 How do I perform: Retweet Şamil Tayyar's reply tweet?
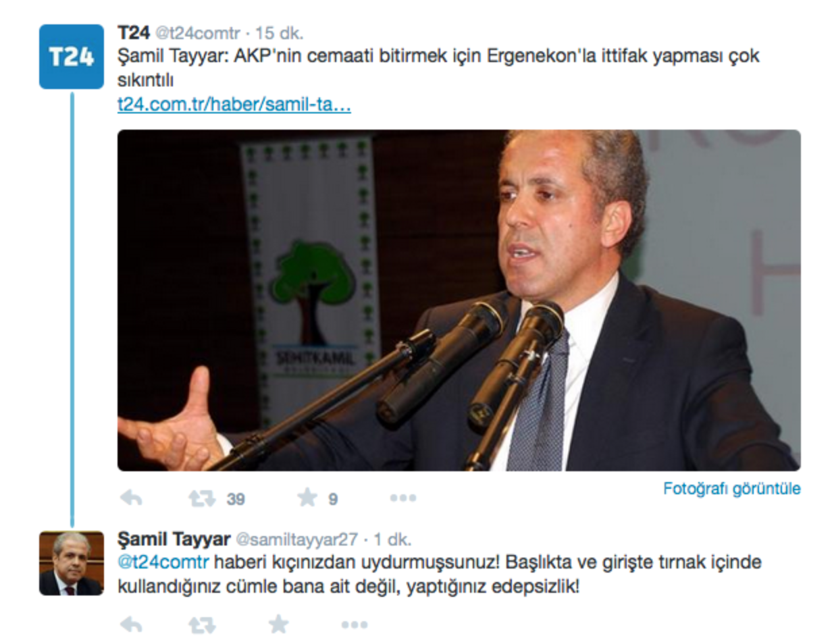pos(202,624)
